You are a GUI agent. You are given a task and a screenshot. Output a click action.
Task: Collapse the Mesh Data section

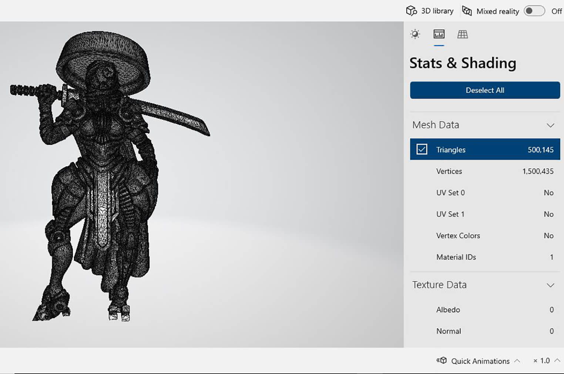point(550,125)
